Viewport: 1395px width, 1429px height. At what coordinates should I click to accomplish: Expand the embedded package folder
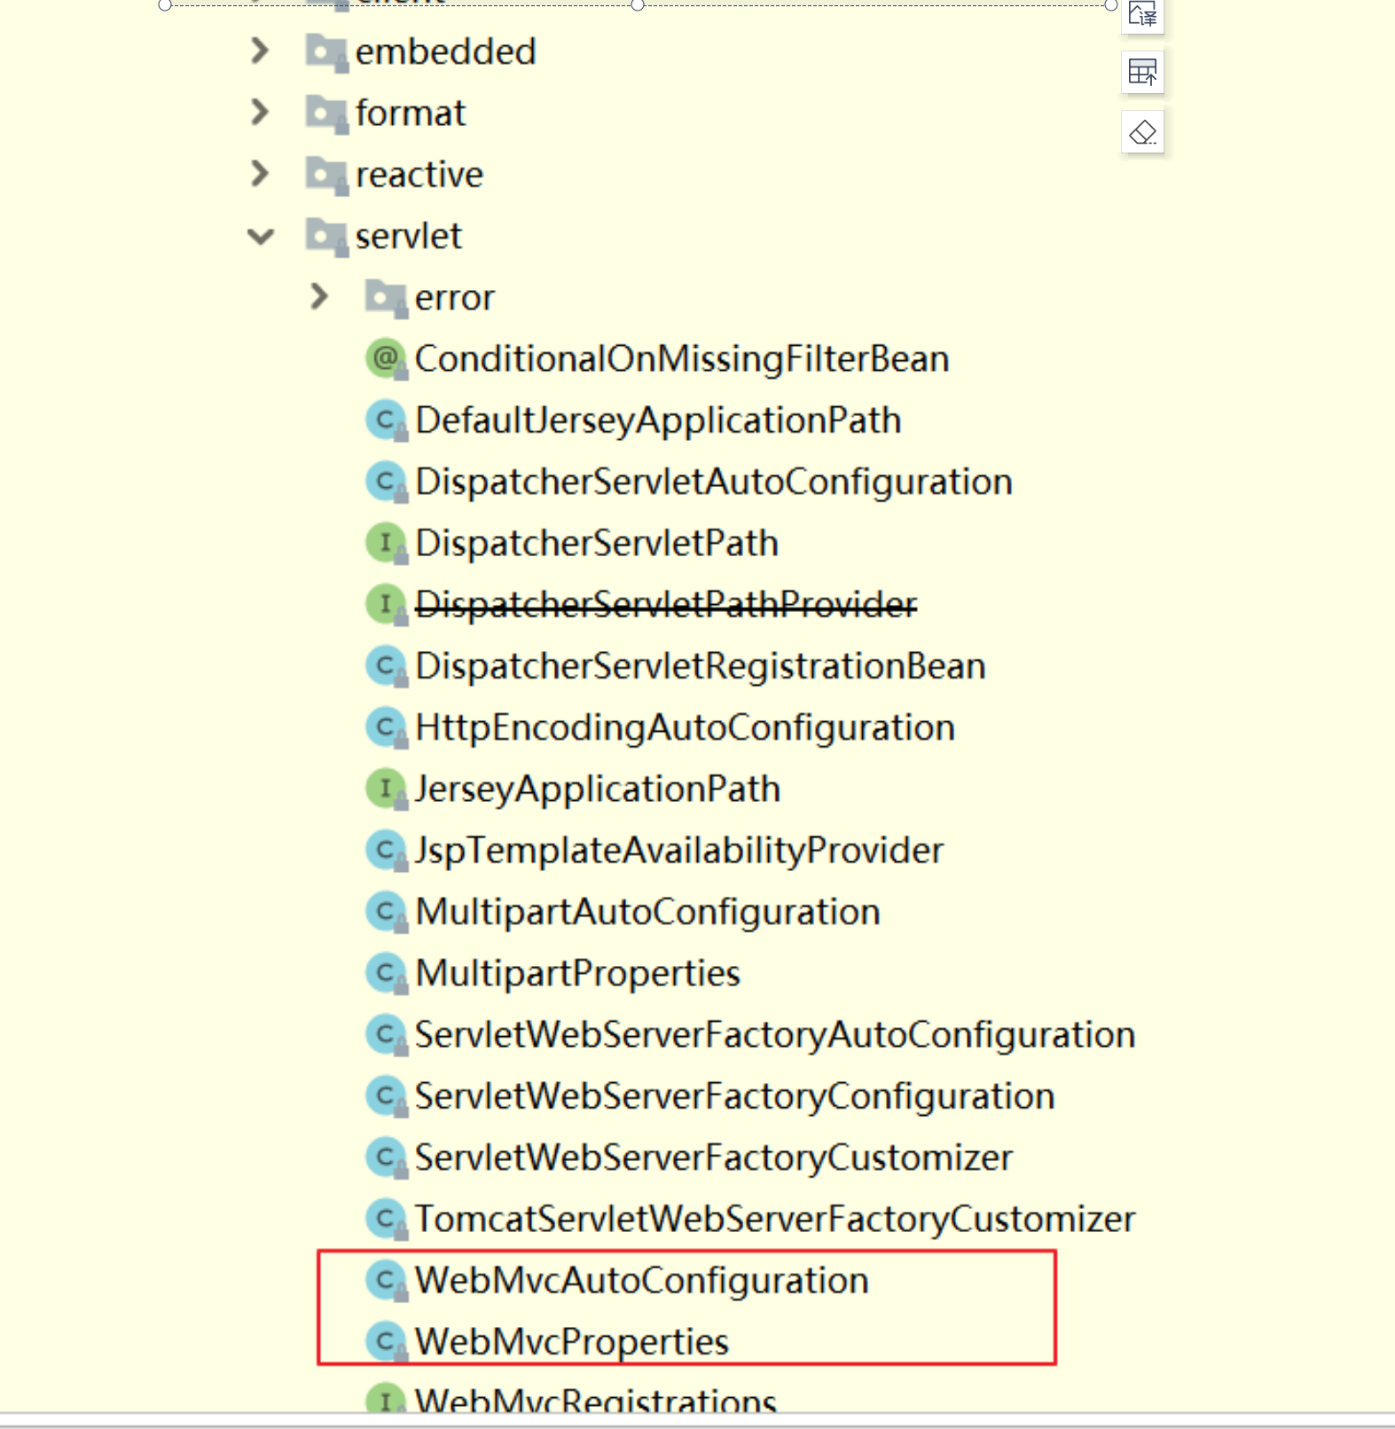(259, 51)
